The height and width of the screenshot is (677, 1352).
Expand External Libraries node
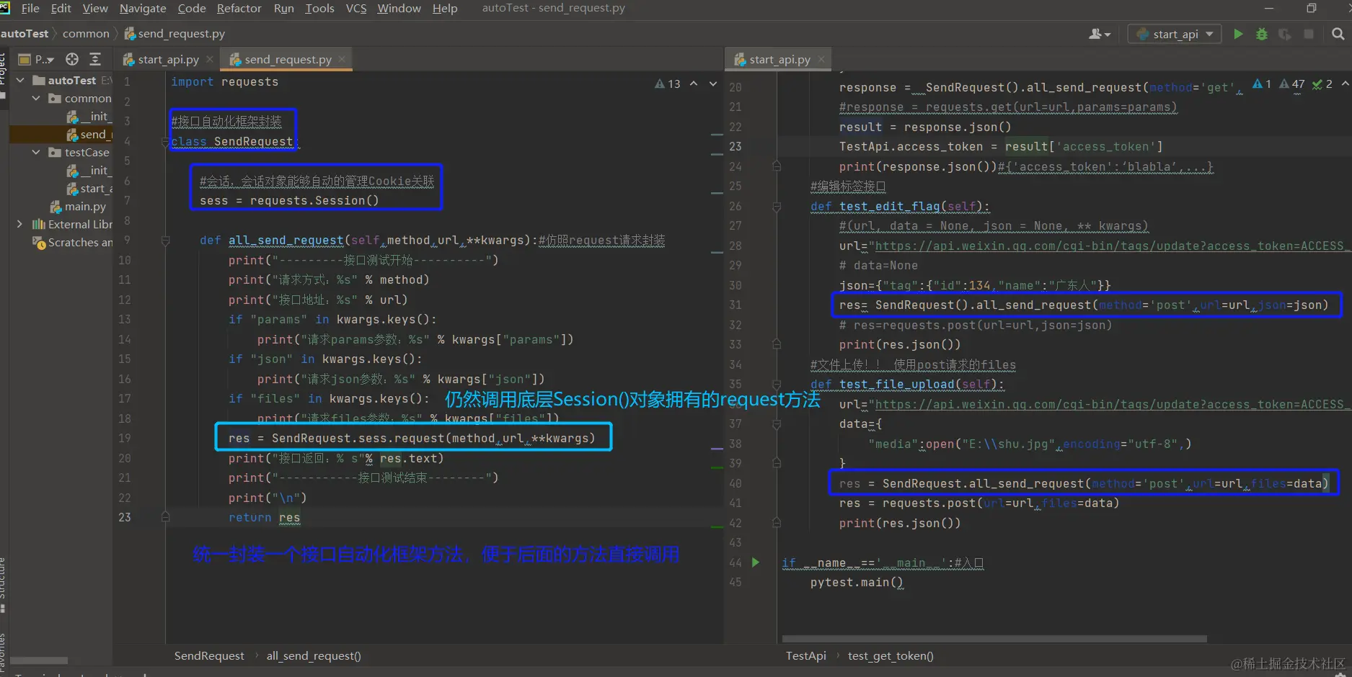pyautogui.click(x=20, y=224)
